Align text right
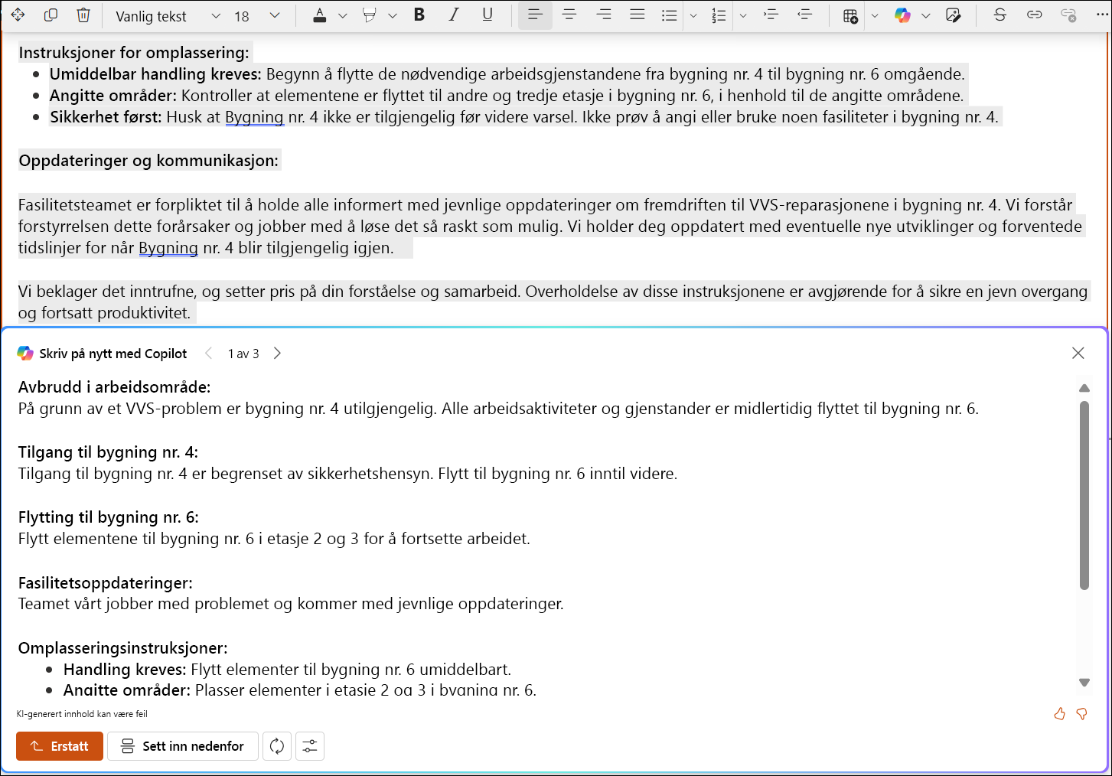This screenshot has height=776, width=1112. point(604,15)
